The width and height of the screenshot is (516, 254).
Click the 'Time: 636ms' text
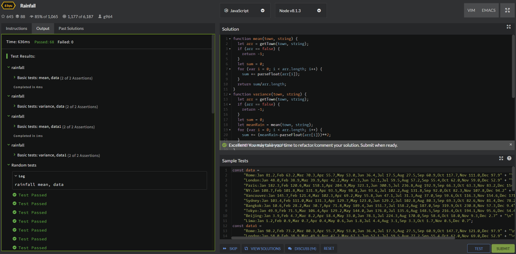(x=18, y=42)
